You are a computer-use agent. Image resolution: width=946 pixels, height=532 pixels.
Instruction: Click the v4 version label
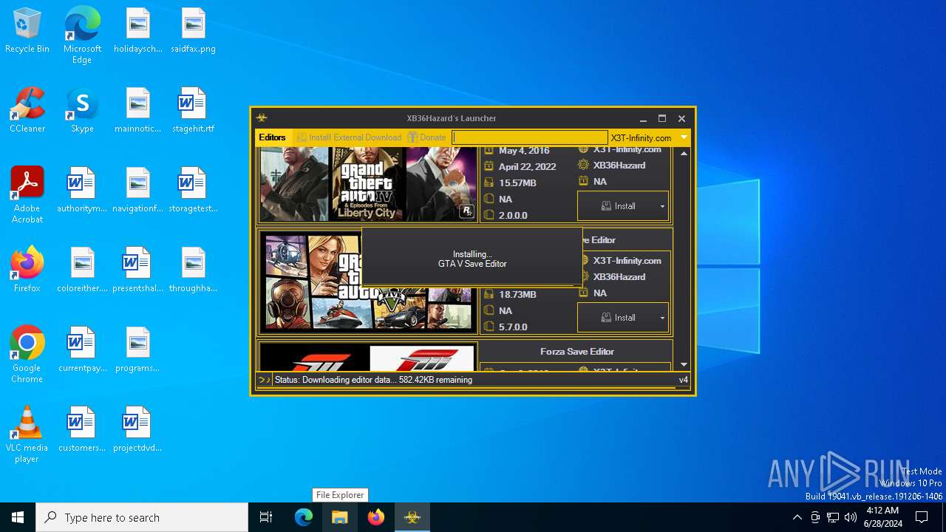point(684,380)
